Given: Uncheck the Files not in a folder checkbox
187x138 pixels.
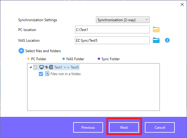Looking at the screenshot, I should [41, 74].
